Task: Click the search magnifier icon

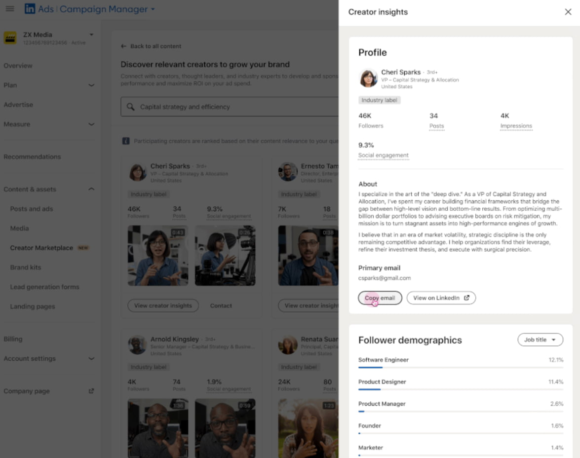Action: [x=131, y=107]
